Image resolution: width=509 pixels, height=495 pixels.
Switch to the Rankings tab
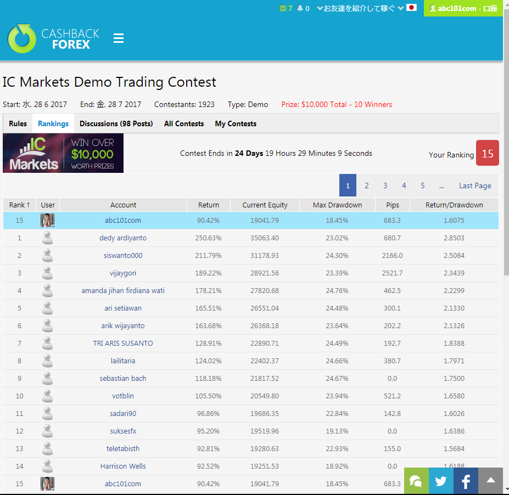[x=53, y=123]
